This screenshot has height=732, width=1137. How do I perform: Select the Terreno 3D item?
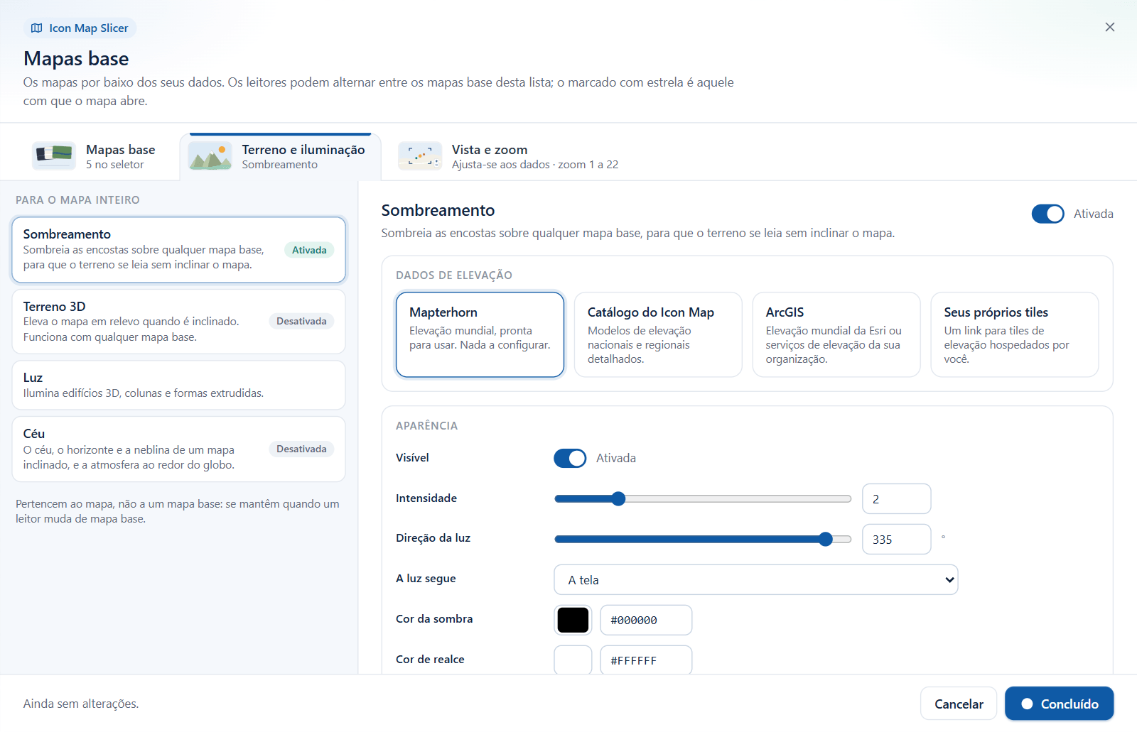pyautogui.click(x=178, y=322)
